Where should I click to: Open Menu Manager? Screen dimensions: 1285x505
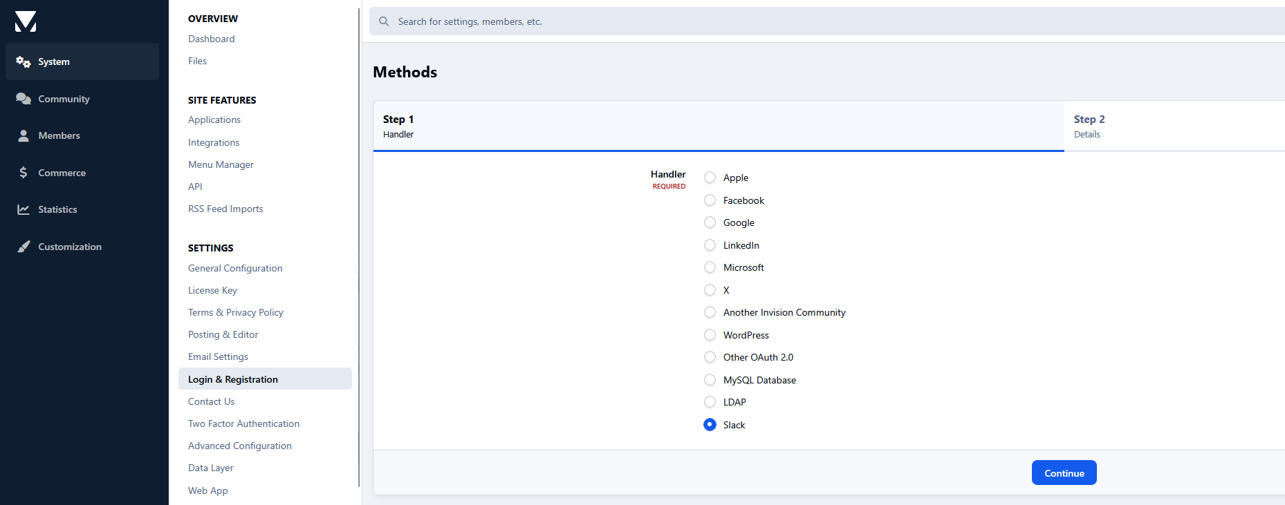[x=221, y=164]
